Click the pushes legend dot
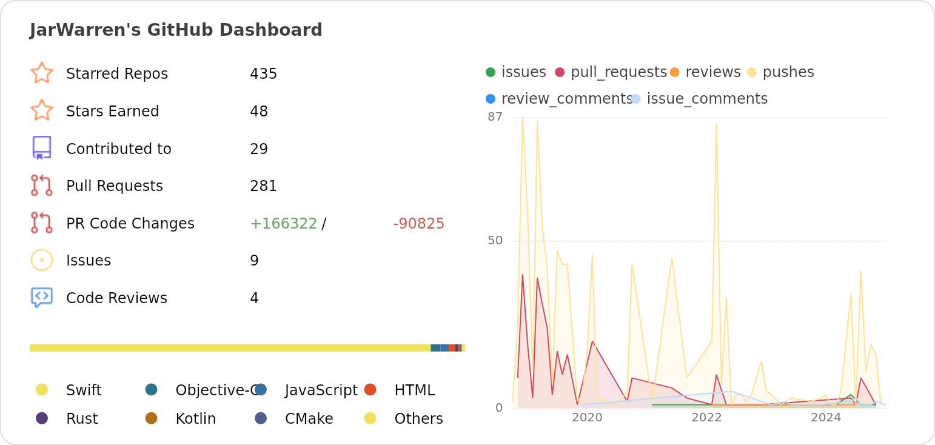935x445 pixels. [752, 72]
